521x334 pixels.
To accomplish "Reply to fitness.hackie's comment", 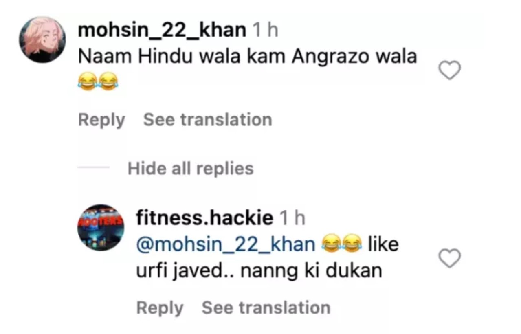I will coord(160,308).
